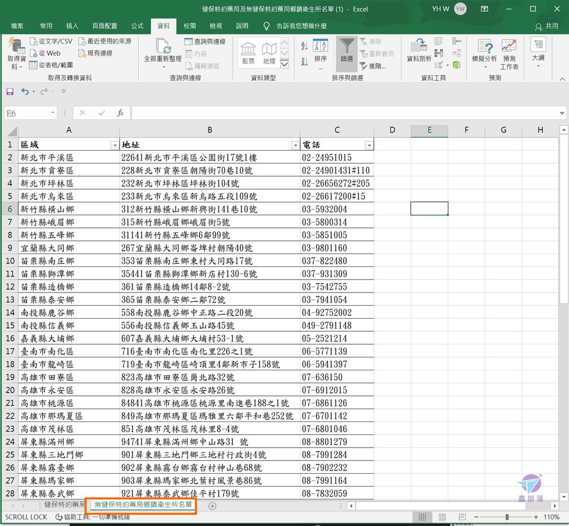Open the File (檔案) tab
This screenshot has width=569, height=526.
17,26
